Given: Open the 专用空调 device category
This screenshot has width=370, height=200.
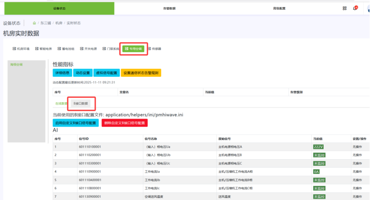Looking at the screenshot, I should [134, 49].
